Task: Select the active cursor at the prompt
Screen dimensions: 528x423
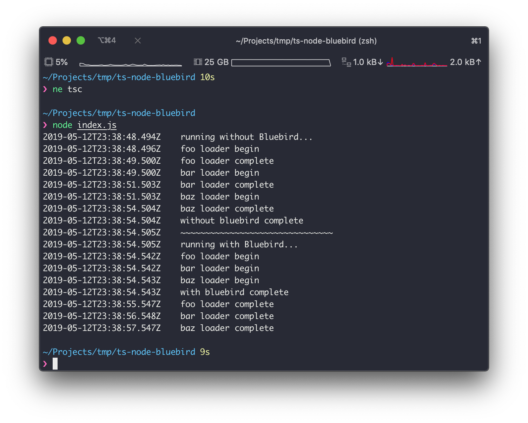Action: pyautogui.click(x=55, y=364)
